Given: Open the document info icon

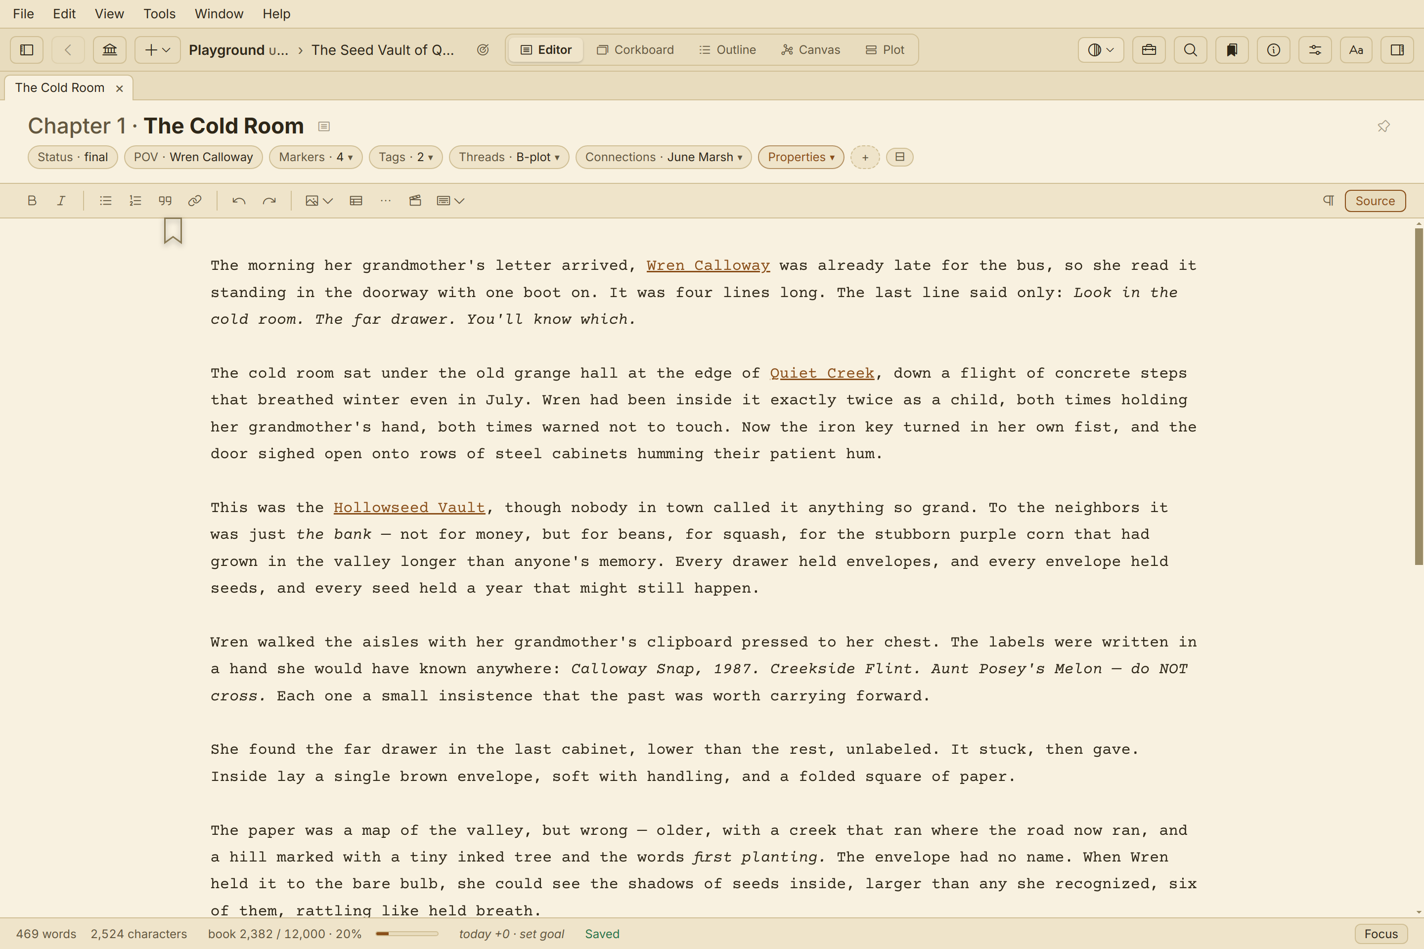Looking at the screenshot, I should [1274, 49].
